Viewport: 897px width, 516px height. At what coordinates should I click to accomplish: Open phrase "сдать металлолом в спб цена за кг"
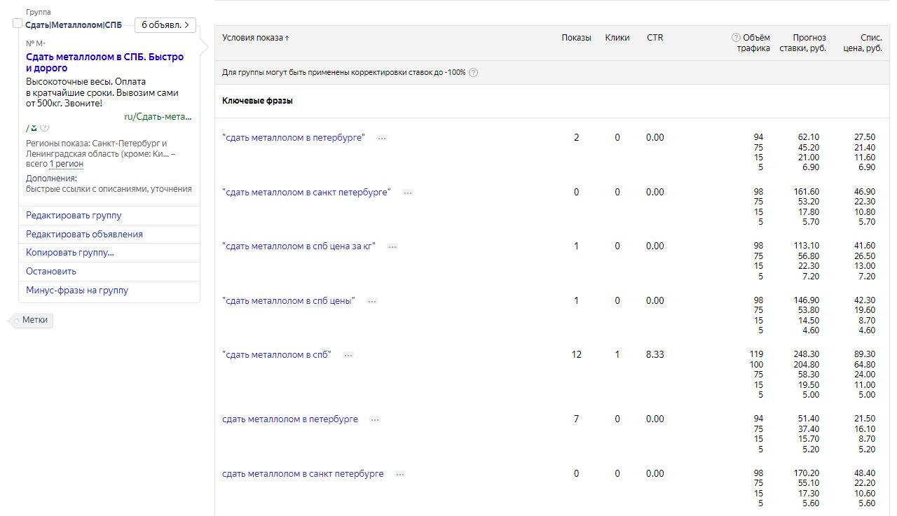299,246
